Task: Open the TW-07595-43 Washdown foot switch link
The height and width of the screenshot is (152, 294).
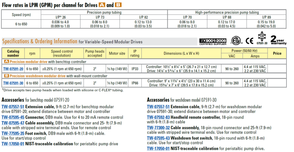Action: 158,138
